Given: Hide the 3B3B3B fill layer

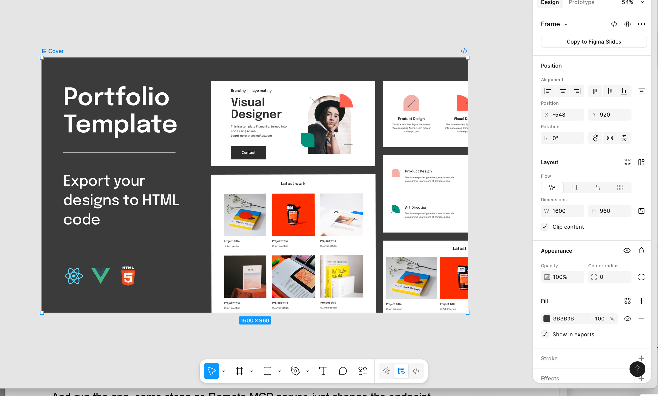Looking at the screenshot, I should (627, 319).
